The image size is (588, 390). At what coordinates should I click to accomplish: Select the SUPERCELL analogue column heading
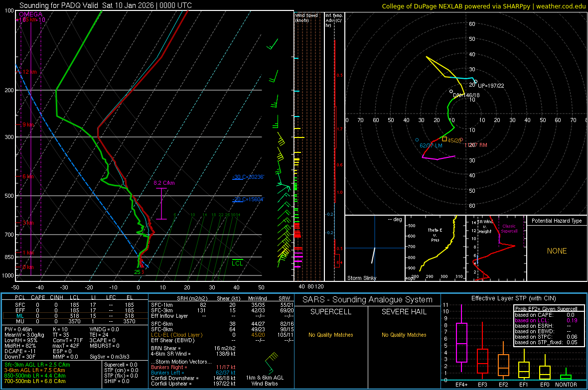331,312
